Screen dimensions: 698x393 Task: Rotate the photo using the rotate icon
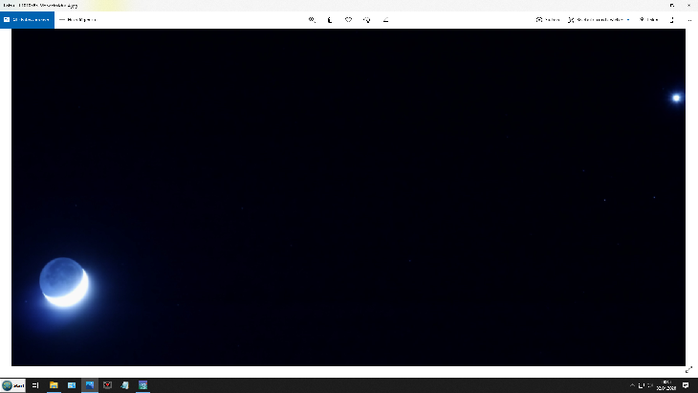point(367,19)
